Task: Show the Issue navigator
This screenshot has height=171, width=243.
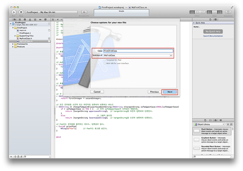Action: [30, 20]
